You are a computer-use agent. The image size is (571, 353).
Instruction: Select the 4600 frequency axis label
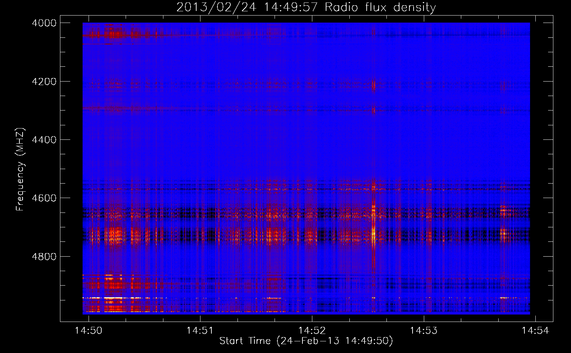[44, 198]
